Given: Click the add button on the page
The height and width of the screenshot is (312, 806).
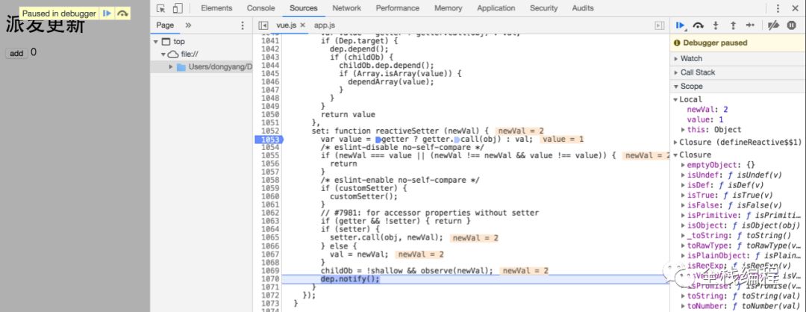Looking at the screenshot, I should coord(16,54).
